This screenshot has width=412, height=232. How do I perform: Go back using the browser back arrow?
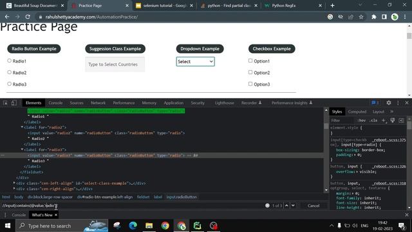coord(7,17)
